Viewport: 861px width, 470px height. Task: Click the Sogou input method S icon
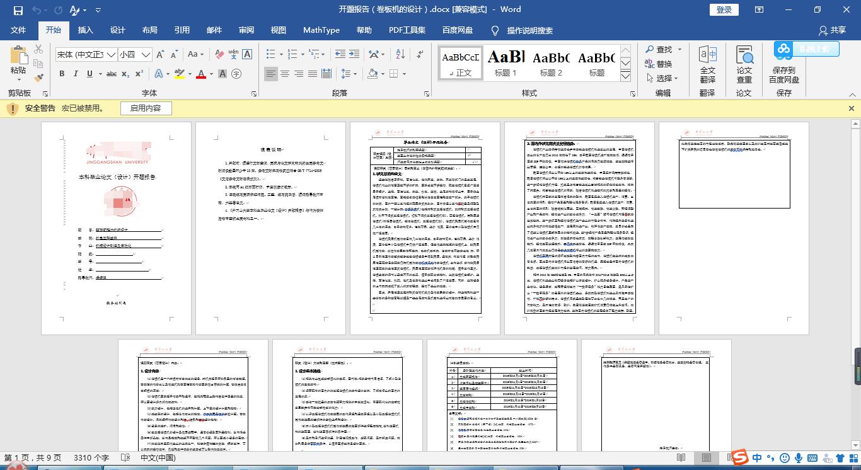click(x=739, y=457)
